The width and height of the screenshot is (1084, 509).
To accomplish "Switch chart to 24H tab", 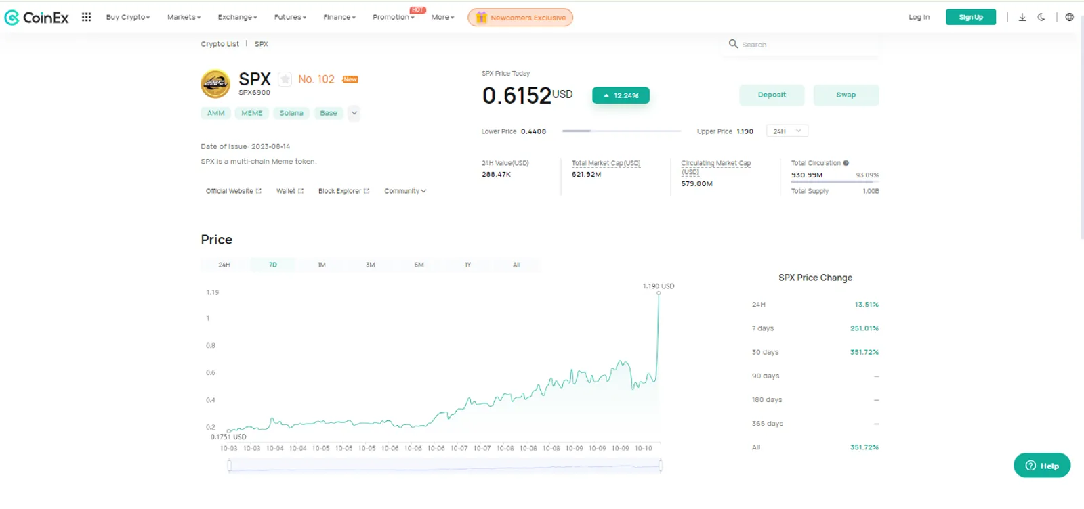I will 224,265.
